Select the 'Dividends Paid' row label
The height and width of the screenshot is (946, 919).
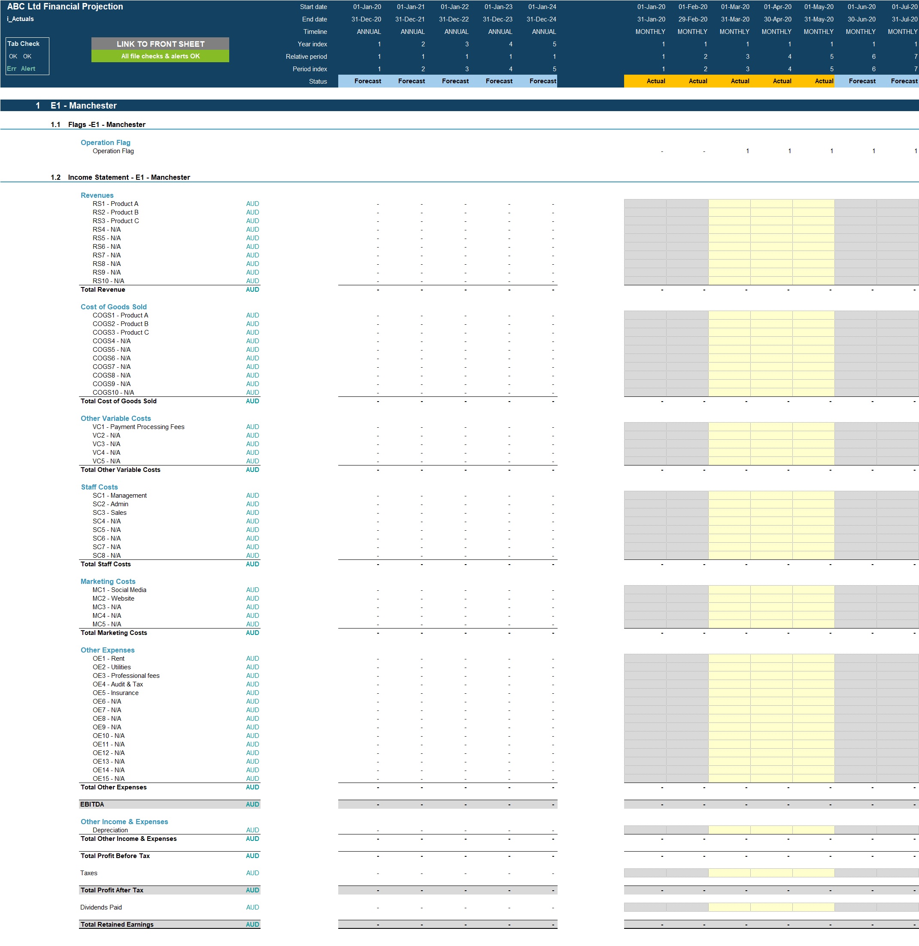pos(101,907)
